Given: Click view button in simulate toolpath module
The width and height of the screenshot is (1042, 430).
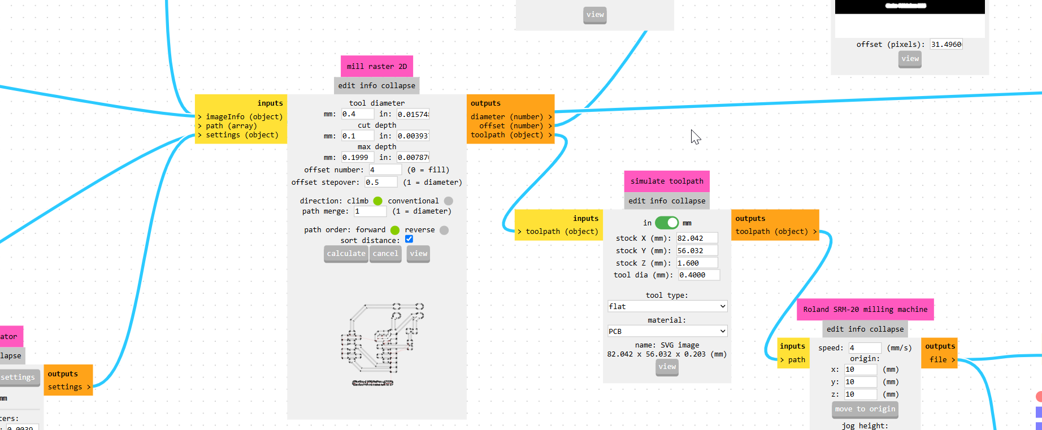Looking at the screenshot, I should 667,367.
